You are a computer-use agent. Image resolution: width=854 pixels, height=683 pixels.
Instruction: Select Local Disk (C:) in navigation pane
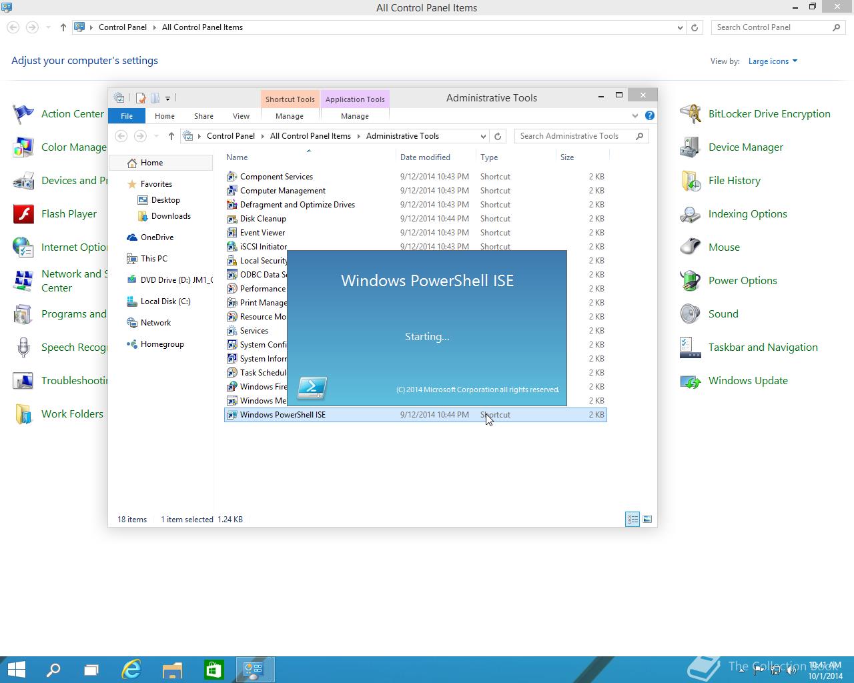165,301
